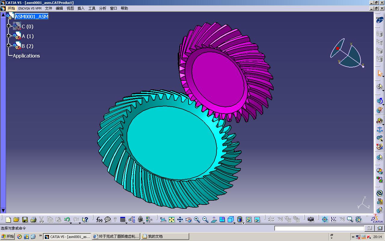Click the Normal View icon
The height and width of the screenshot is (241, 385).
coord(214,220)
